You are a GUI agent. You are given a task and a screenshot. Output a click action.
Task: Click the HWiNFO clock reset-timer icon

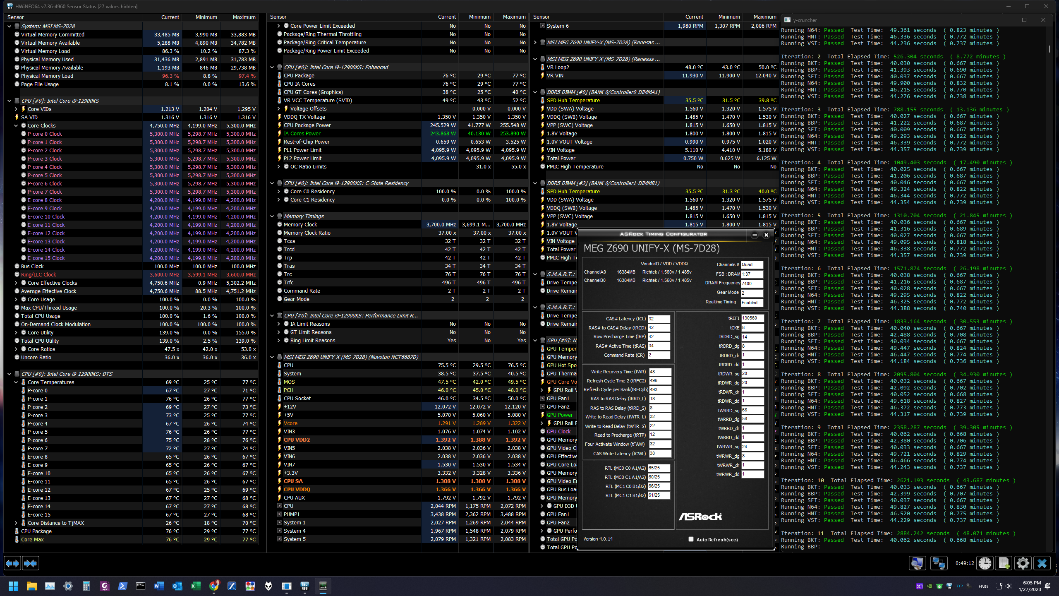985,563
